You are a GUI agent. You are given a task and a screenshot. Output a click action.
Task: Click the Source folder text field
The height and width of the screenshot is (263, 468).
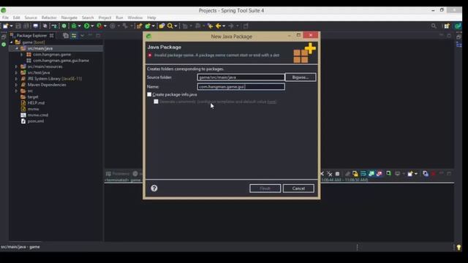click(x=241, y=77)
